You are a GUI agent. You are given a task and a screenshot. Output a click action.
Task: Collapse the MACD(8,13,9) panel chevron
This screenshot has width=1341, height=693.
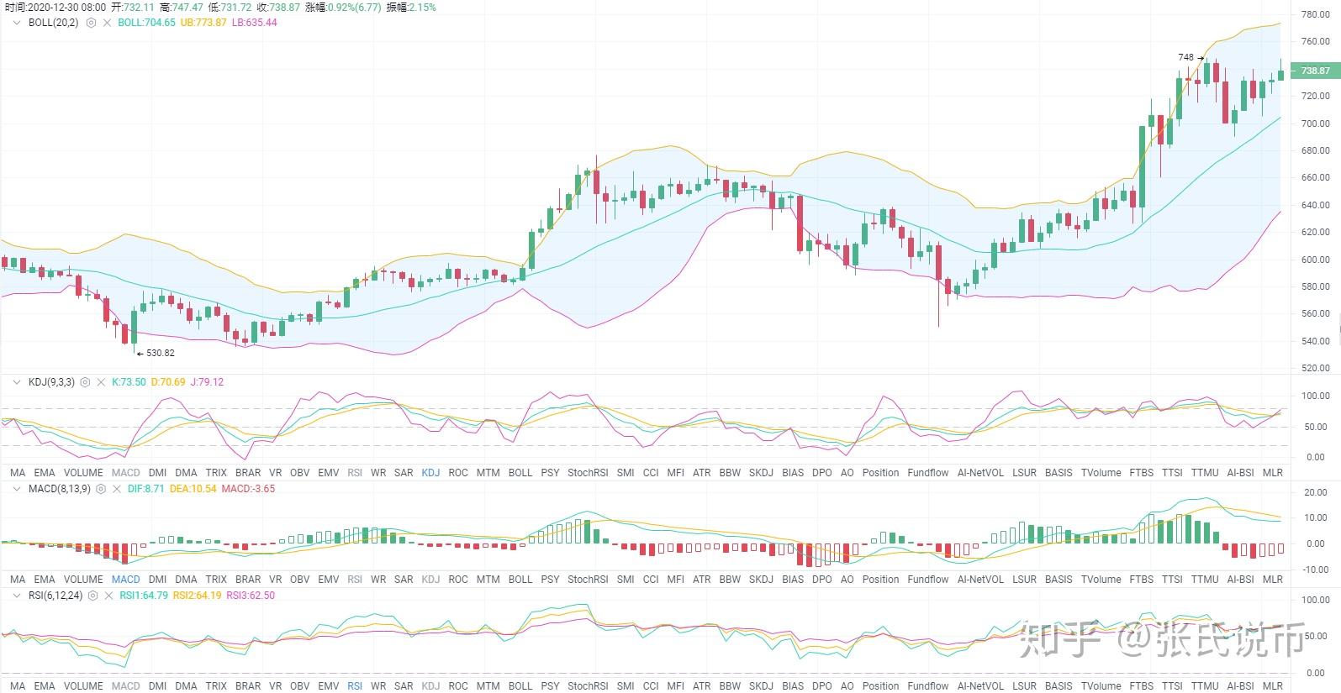tap(16, 489)
